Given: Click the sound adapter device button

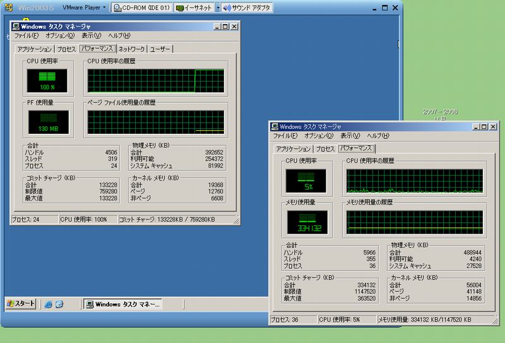Looking at the screenshot, I should tap(247, 8).
